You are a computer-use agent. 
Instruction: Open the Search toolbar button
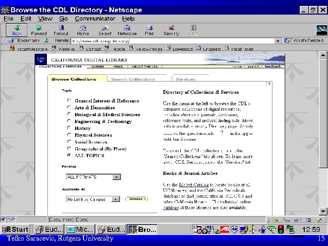105,30
